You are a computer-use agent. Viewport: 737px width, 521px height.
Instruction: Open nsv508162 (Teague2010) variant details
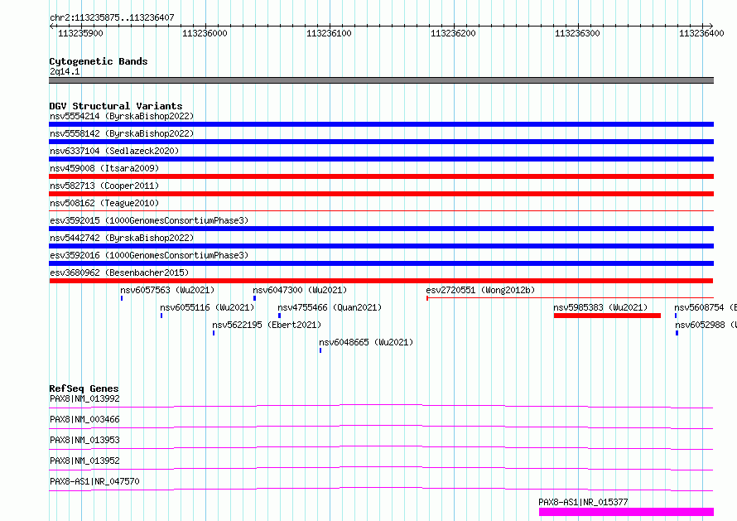(104, 203)
